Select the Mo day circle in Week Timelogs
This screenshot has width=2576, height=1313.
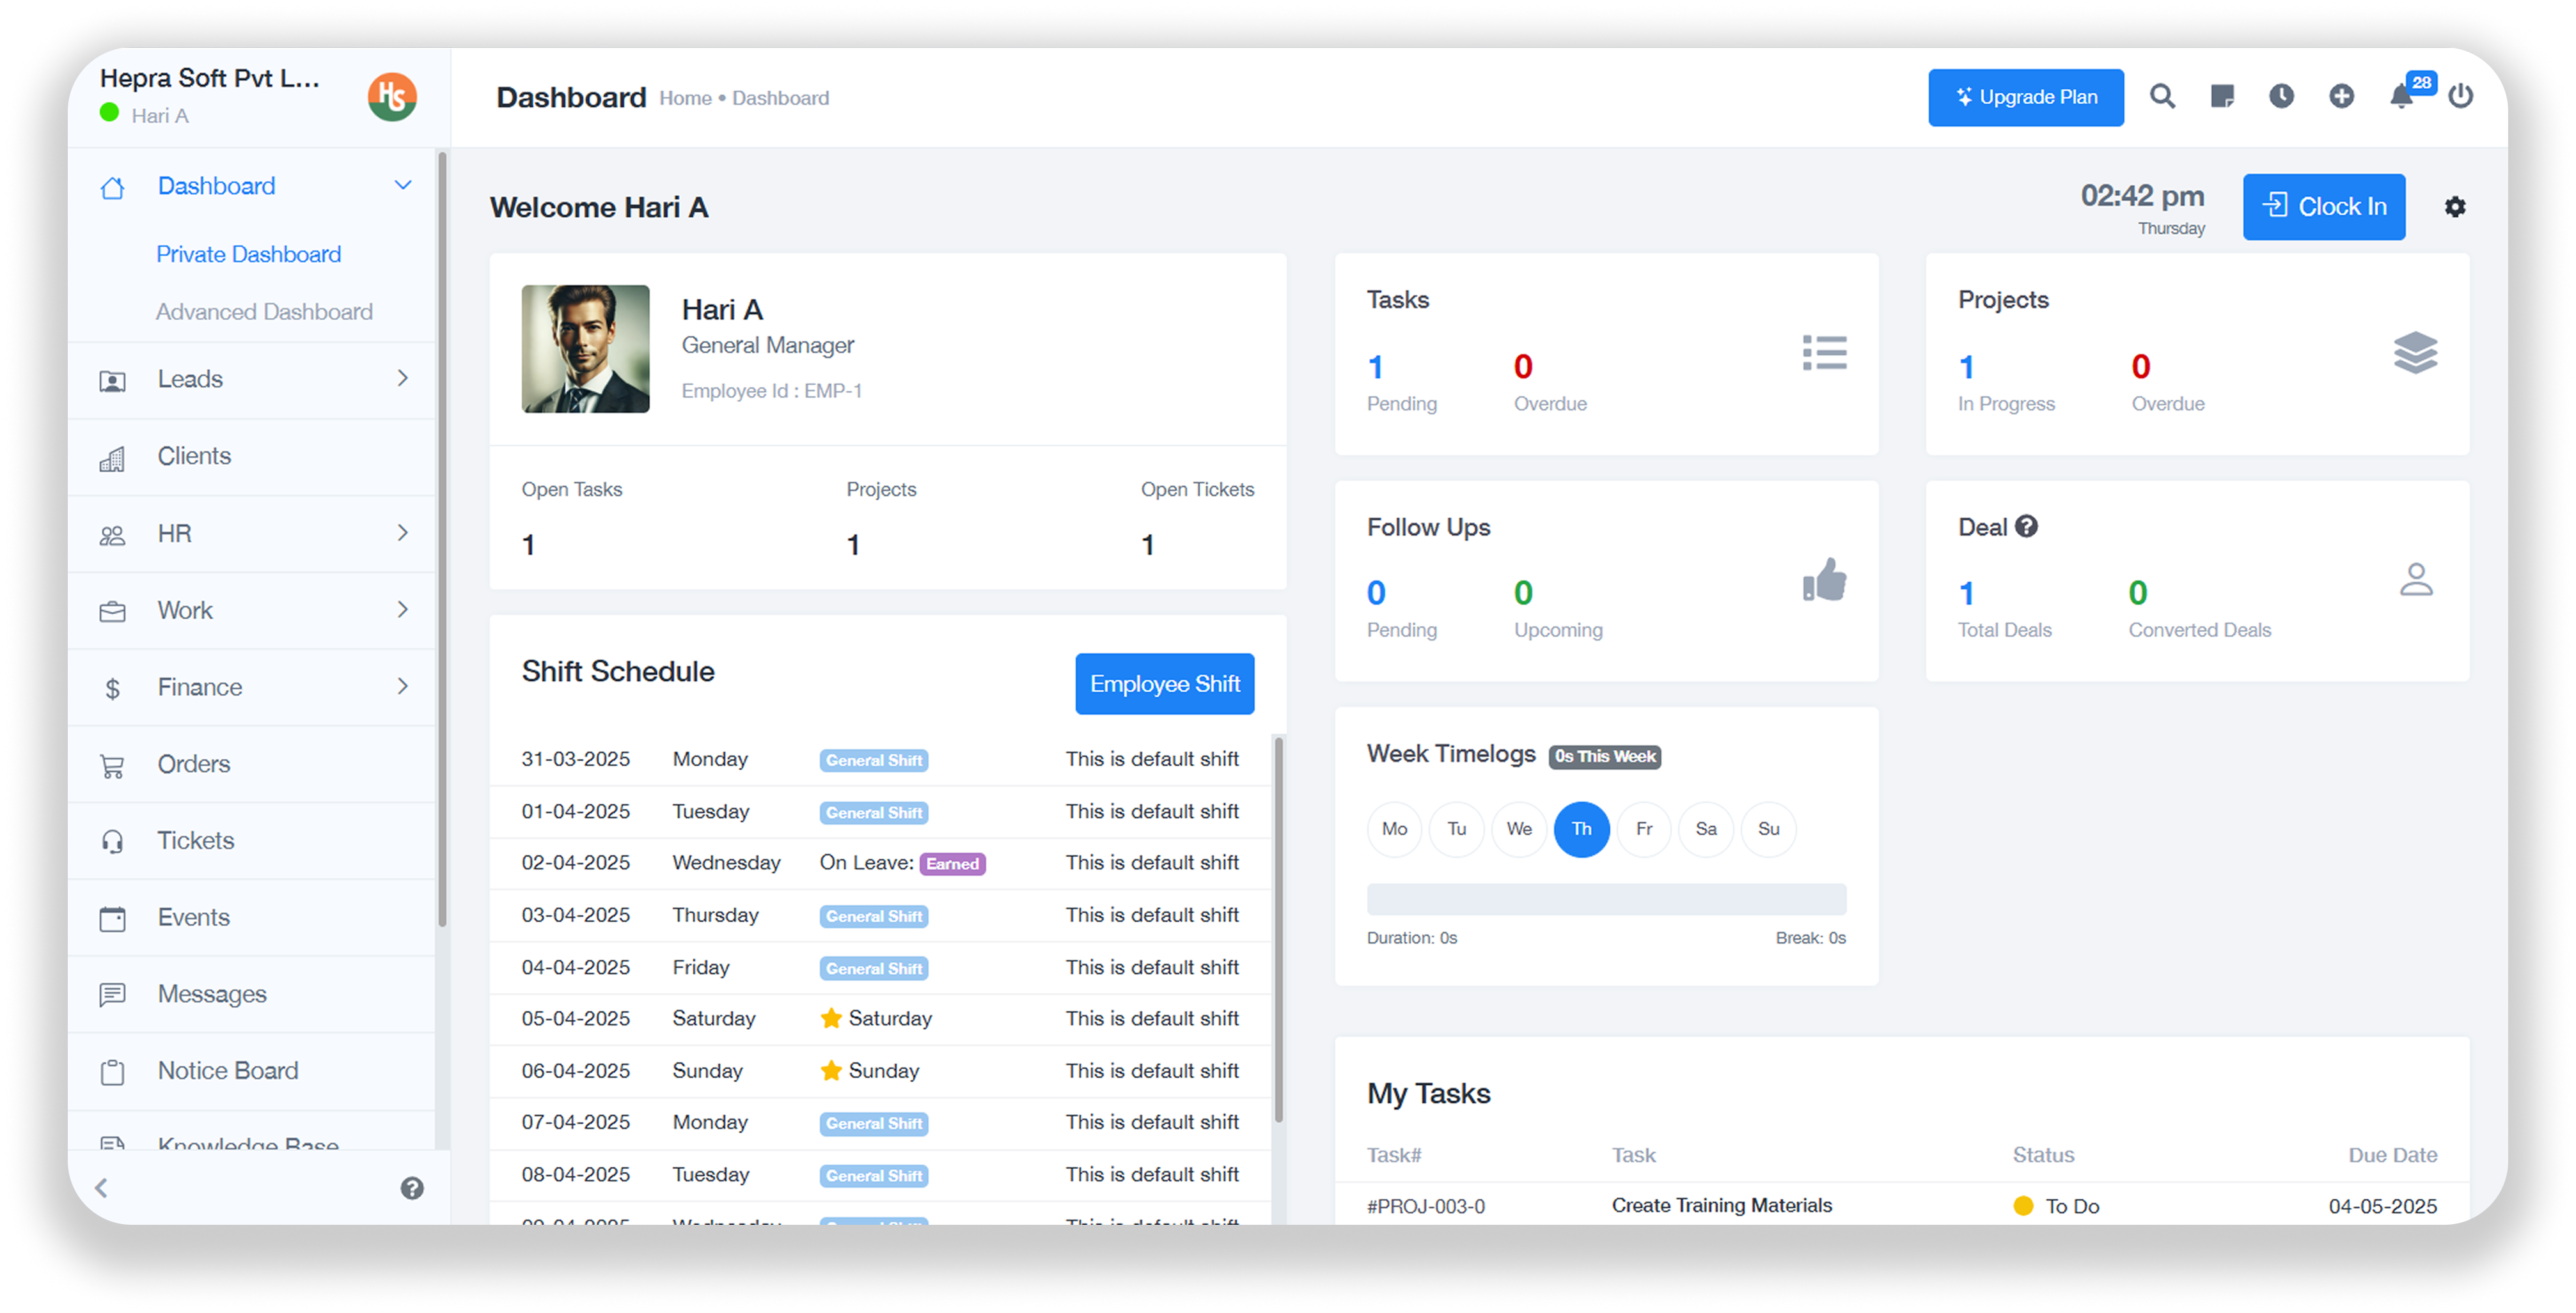click(x=1394, y=829)
